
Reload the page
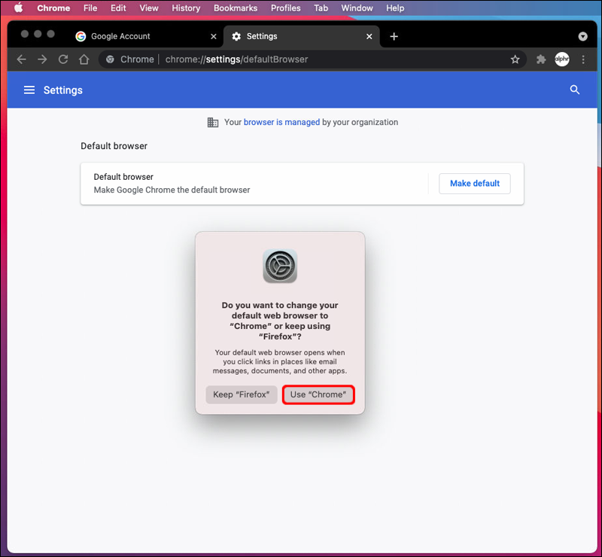tap(63, 59)
